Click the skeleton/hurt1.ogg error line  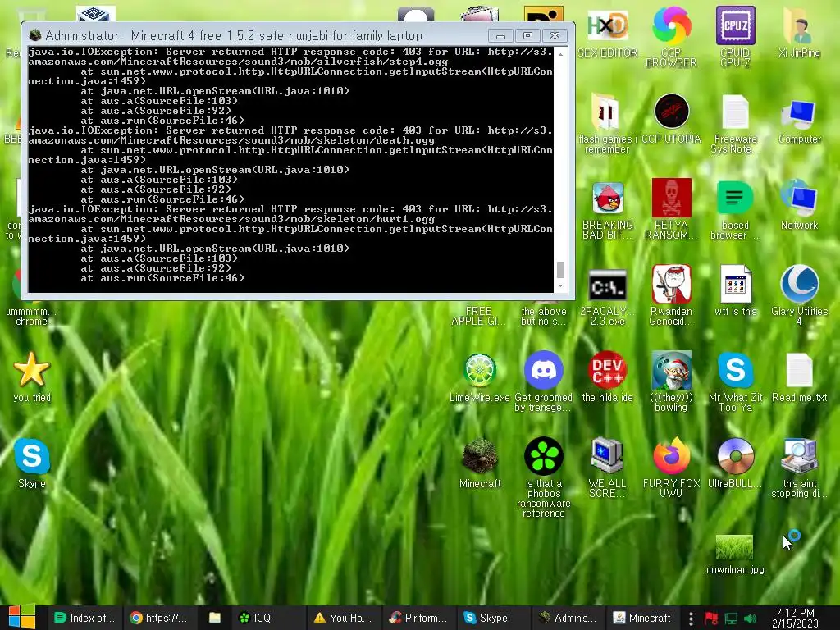click(231, 219)
